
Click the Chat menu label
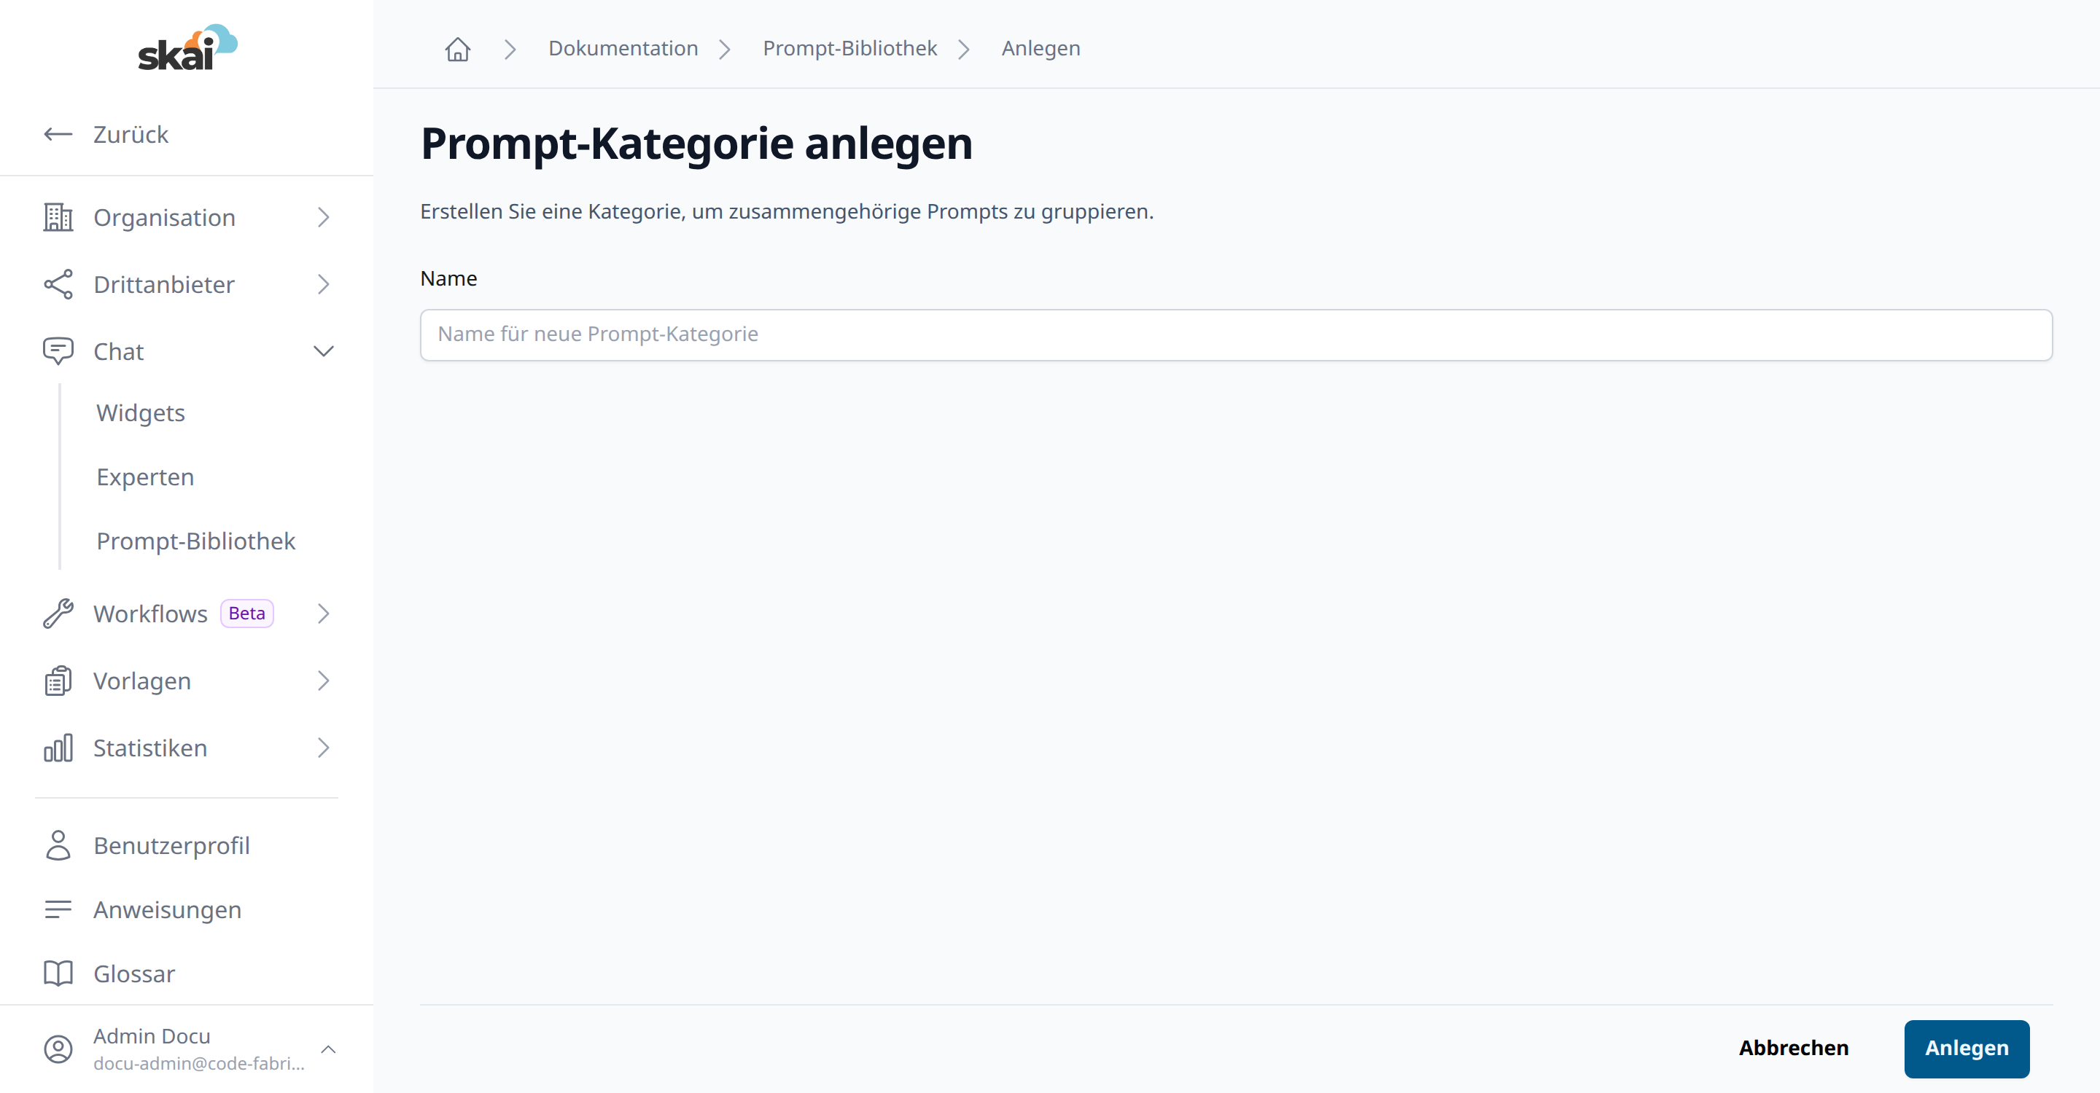[118, 351]
